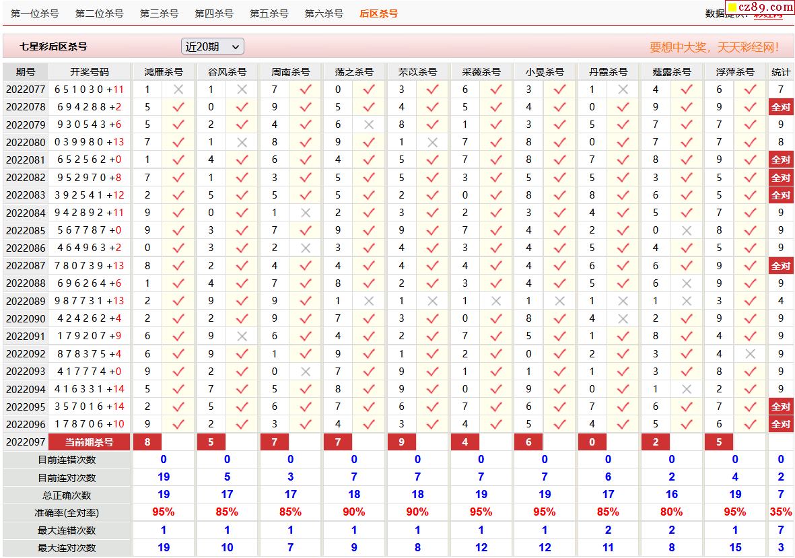Screen dimensions: 795x558
Task: Click the X mark for 蒹葭杀号 in row 2022085
Action: tap(687, 231)
